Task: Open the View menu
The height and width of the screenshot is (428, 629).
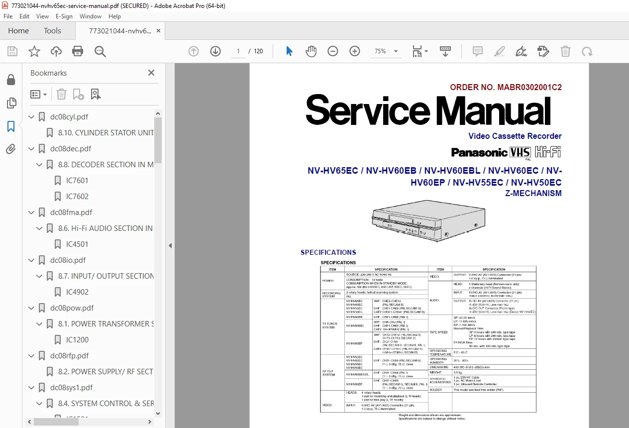Action: (42, 16)
